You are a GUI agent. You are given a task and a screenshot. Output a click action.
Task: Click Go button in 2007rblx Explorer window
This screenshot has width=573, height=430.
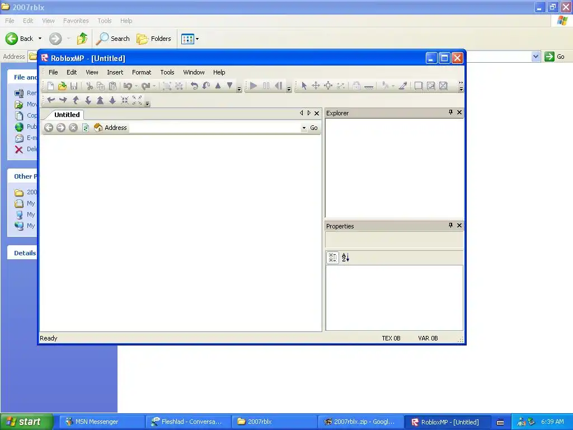pyautogui.click(x=555, y=57)
